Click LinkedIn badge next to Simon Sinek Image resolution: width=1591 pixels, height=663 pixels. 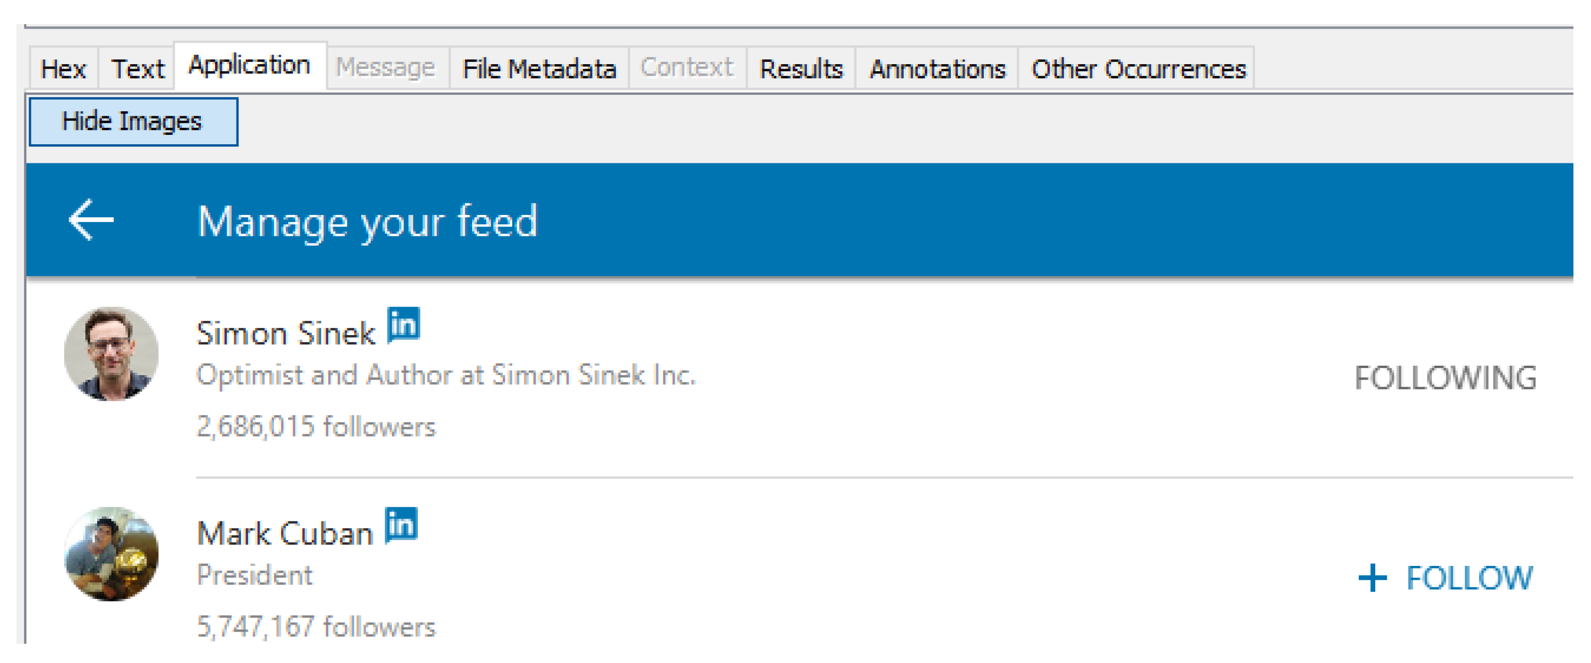[x=404, y=325]
